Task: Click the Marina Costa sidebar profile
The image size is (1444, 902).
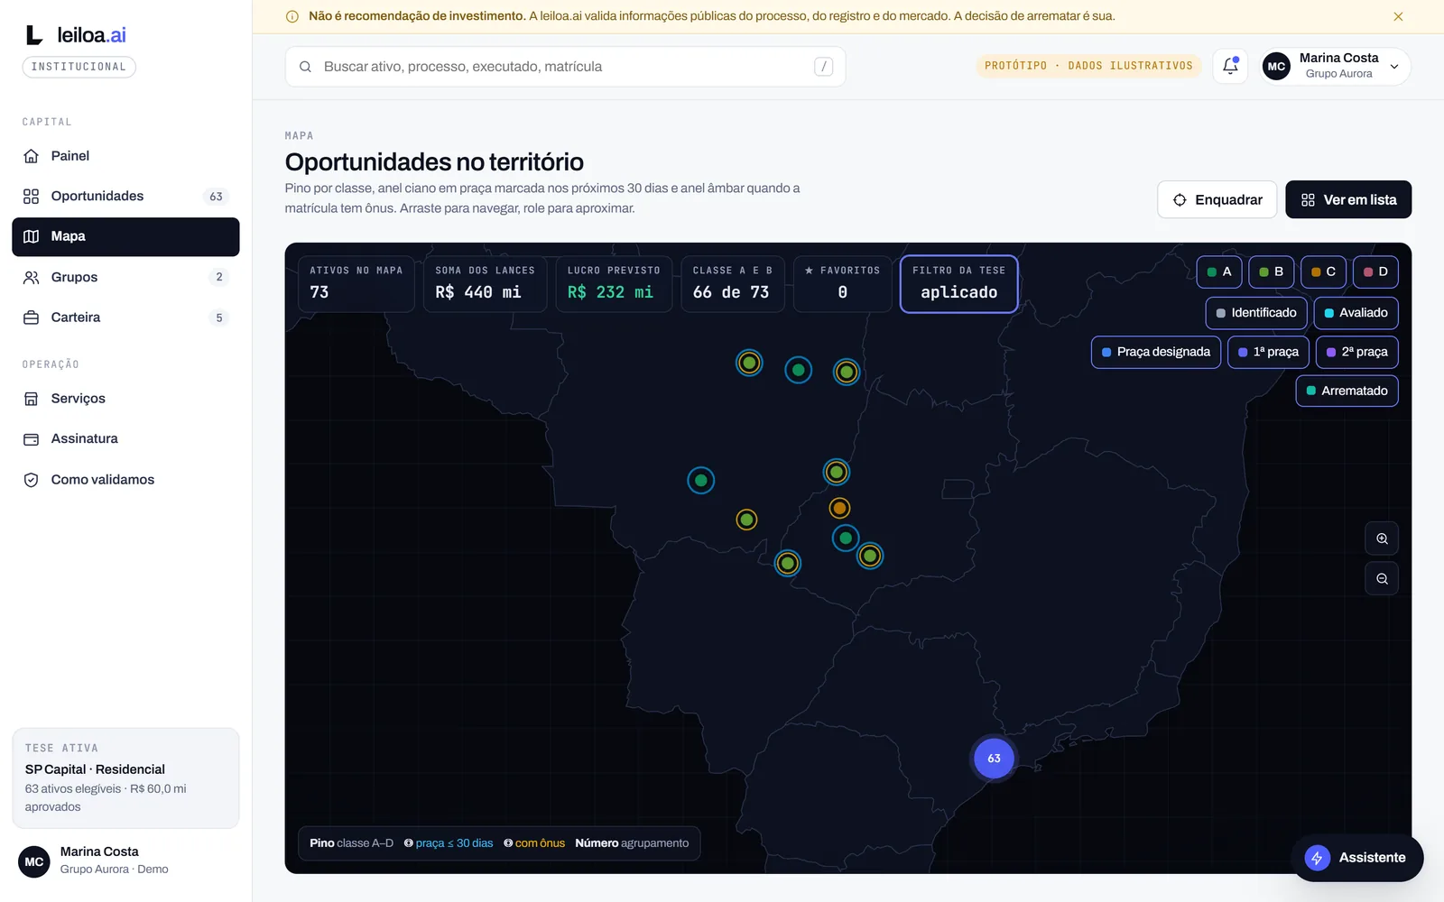Action: point(125,861)
